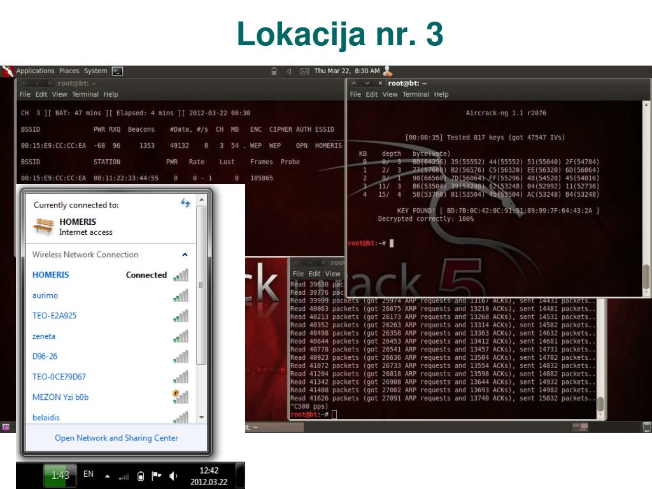Launch terminal from top panel icon

[x=118, y=71]
